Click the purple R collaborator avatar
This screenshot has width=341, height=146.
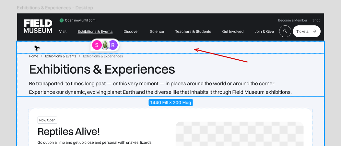tap(112, 45)
